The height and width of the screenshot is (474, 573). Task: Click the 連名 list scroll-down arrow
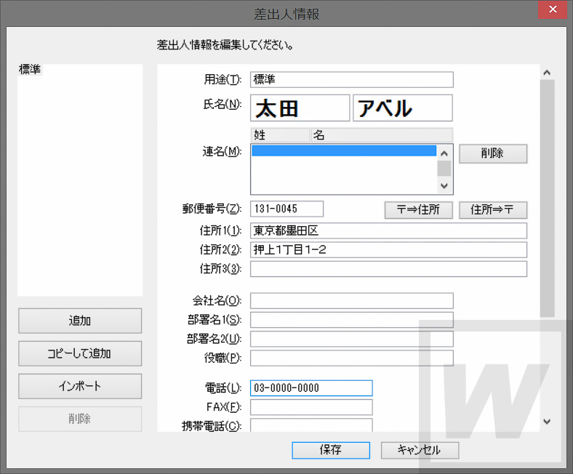(444, 186)
